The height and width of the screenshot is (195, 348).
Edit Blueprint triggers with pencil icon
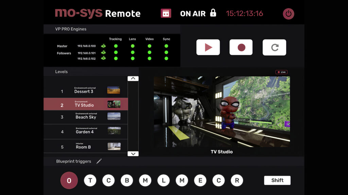99,161
